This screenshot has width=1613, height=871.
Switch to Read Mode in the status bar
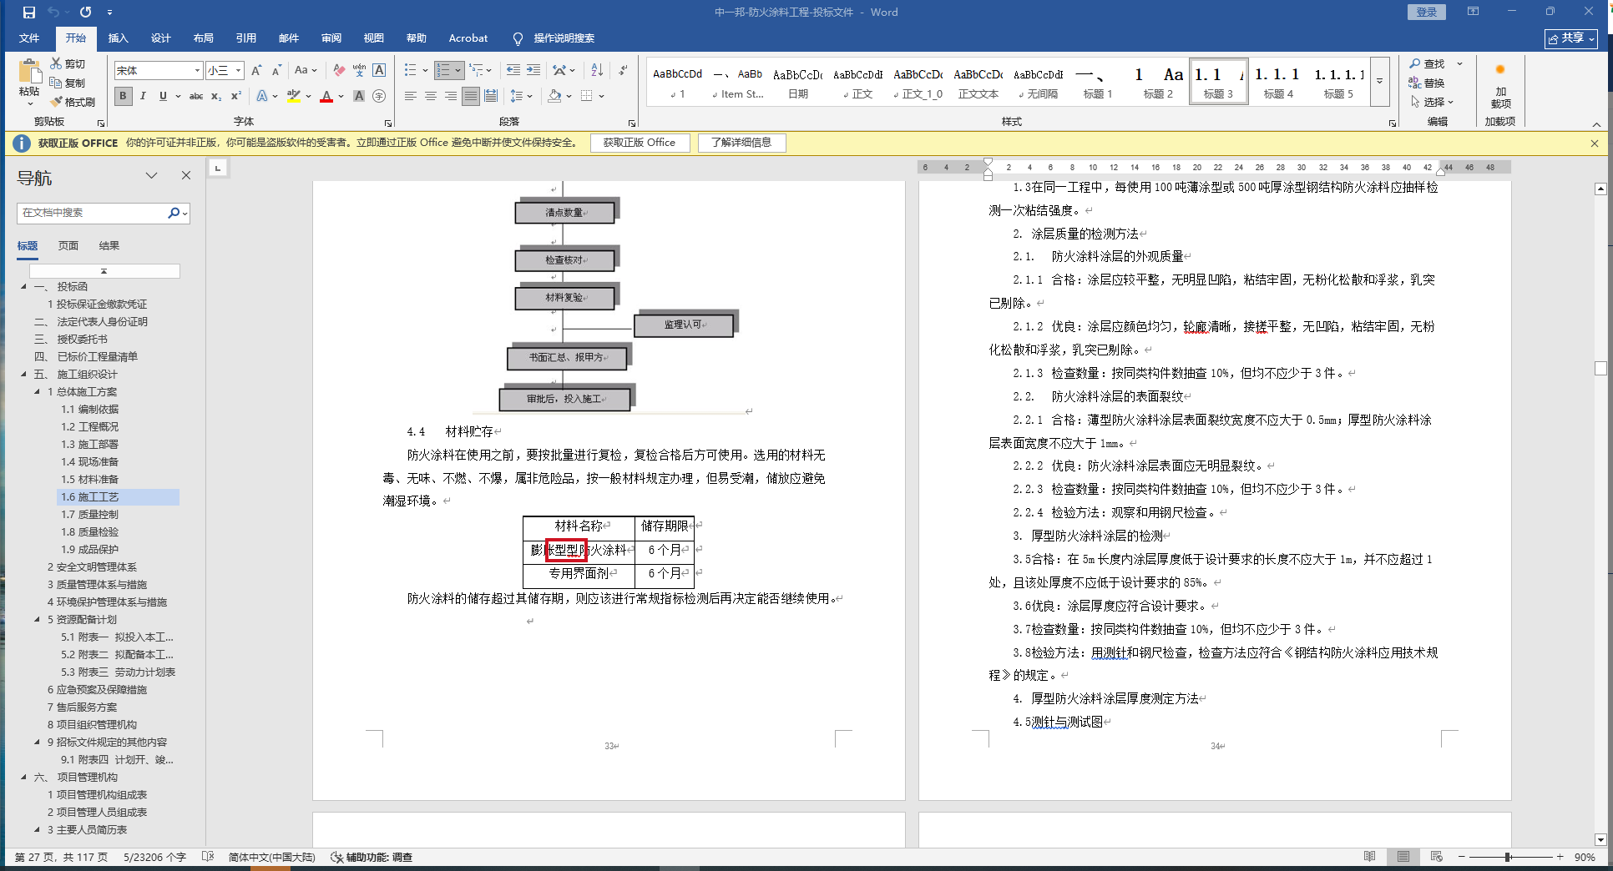pyautogui.click(x=1369, y=857)
